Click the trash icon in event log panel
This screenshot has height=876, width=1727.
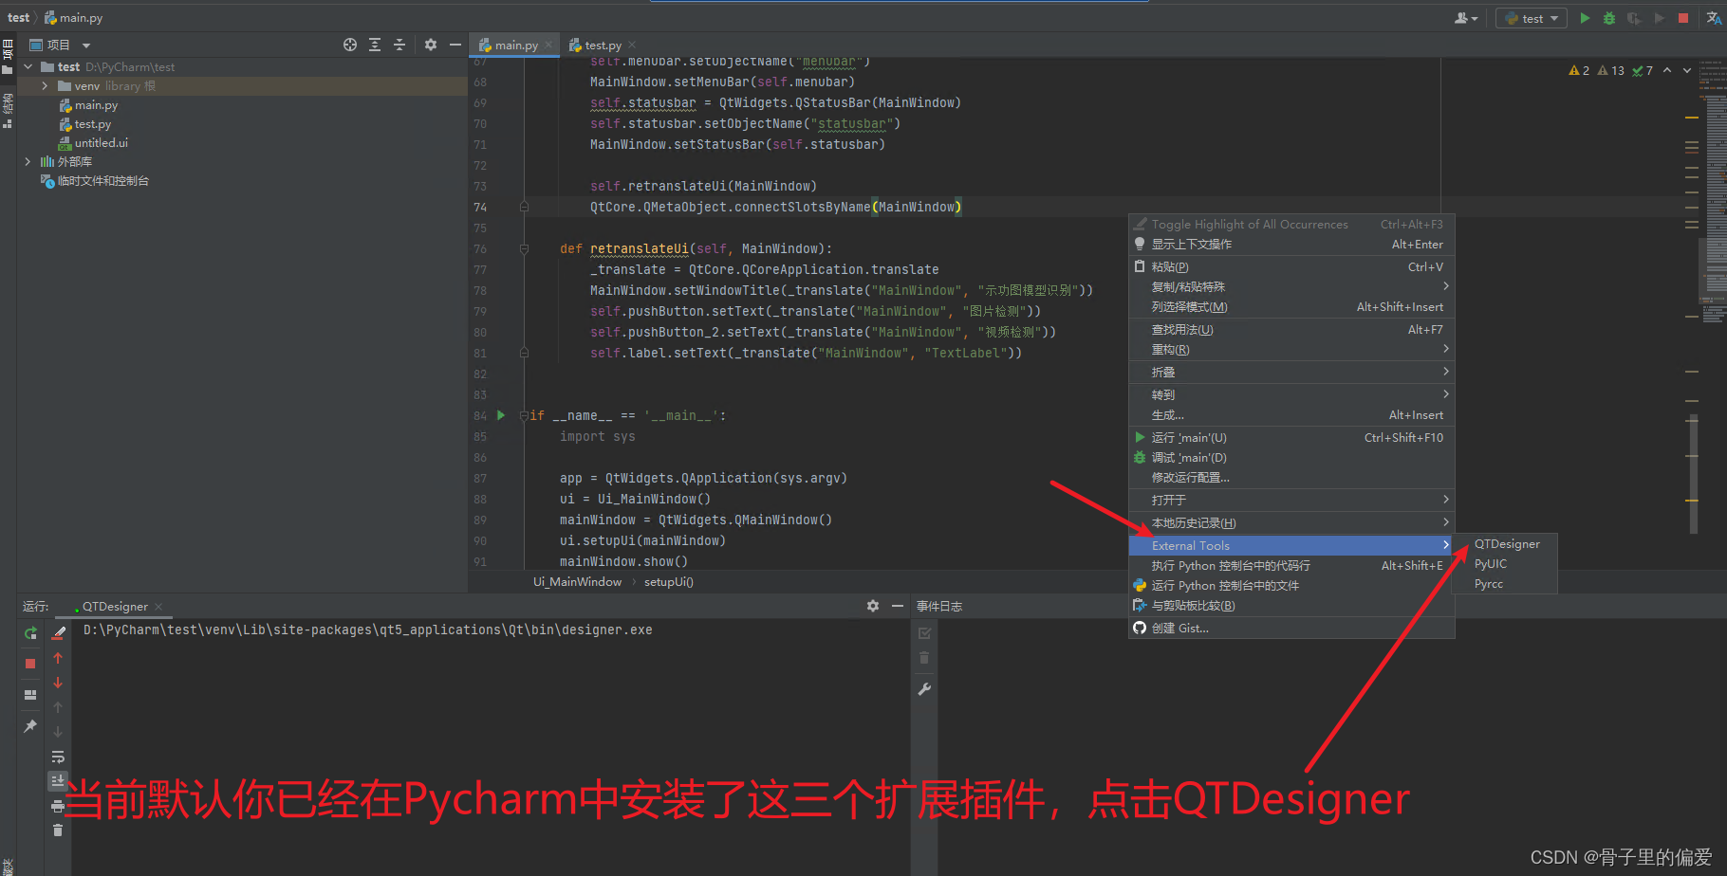pyautogui.click(x=924, y=658)
